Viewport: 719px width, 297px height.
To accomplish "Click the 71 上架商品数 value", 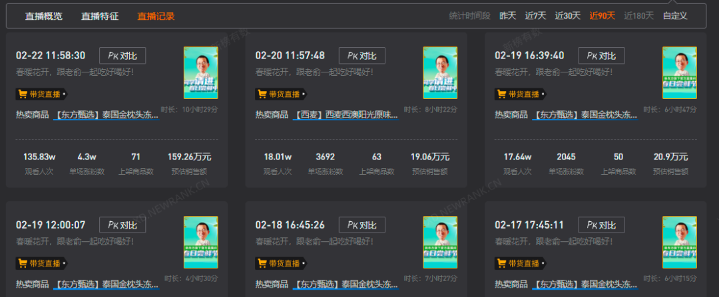I will [136, 157].
